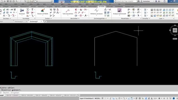Screen dimensions: 178x100
Task: Toggle the MODELL space button in status bar
Action: point(98,98)
